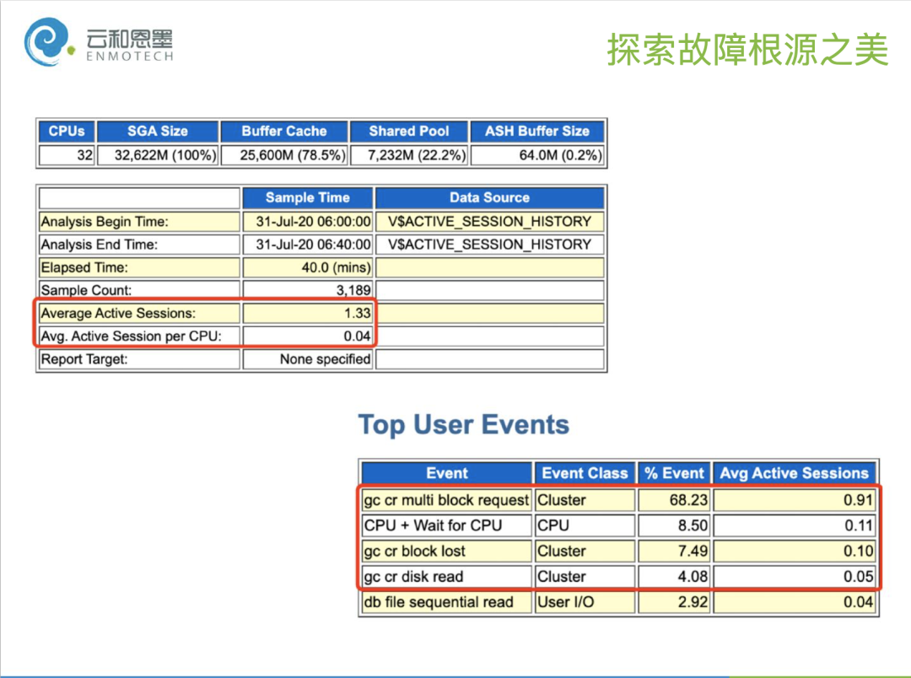Click the Data Source header
This screenshot has height=678, width=911.
(x=490, y=197)
